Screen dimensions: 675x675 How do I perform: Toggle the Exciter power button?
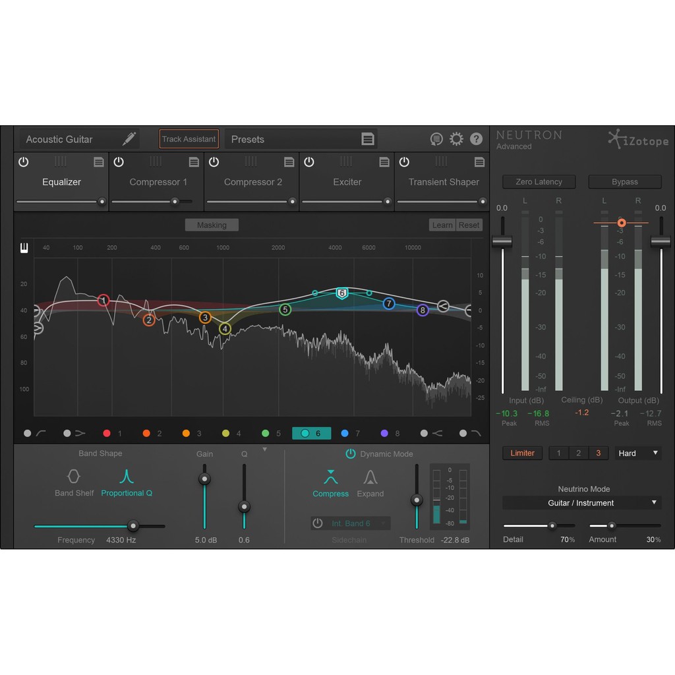(308, 162)
